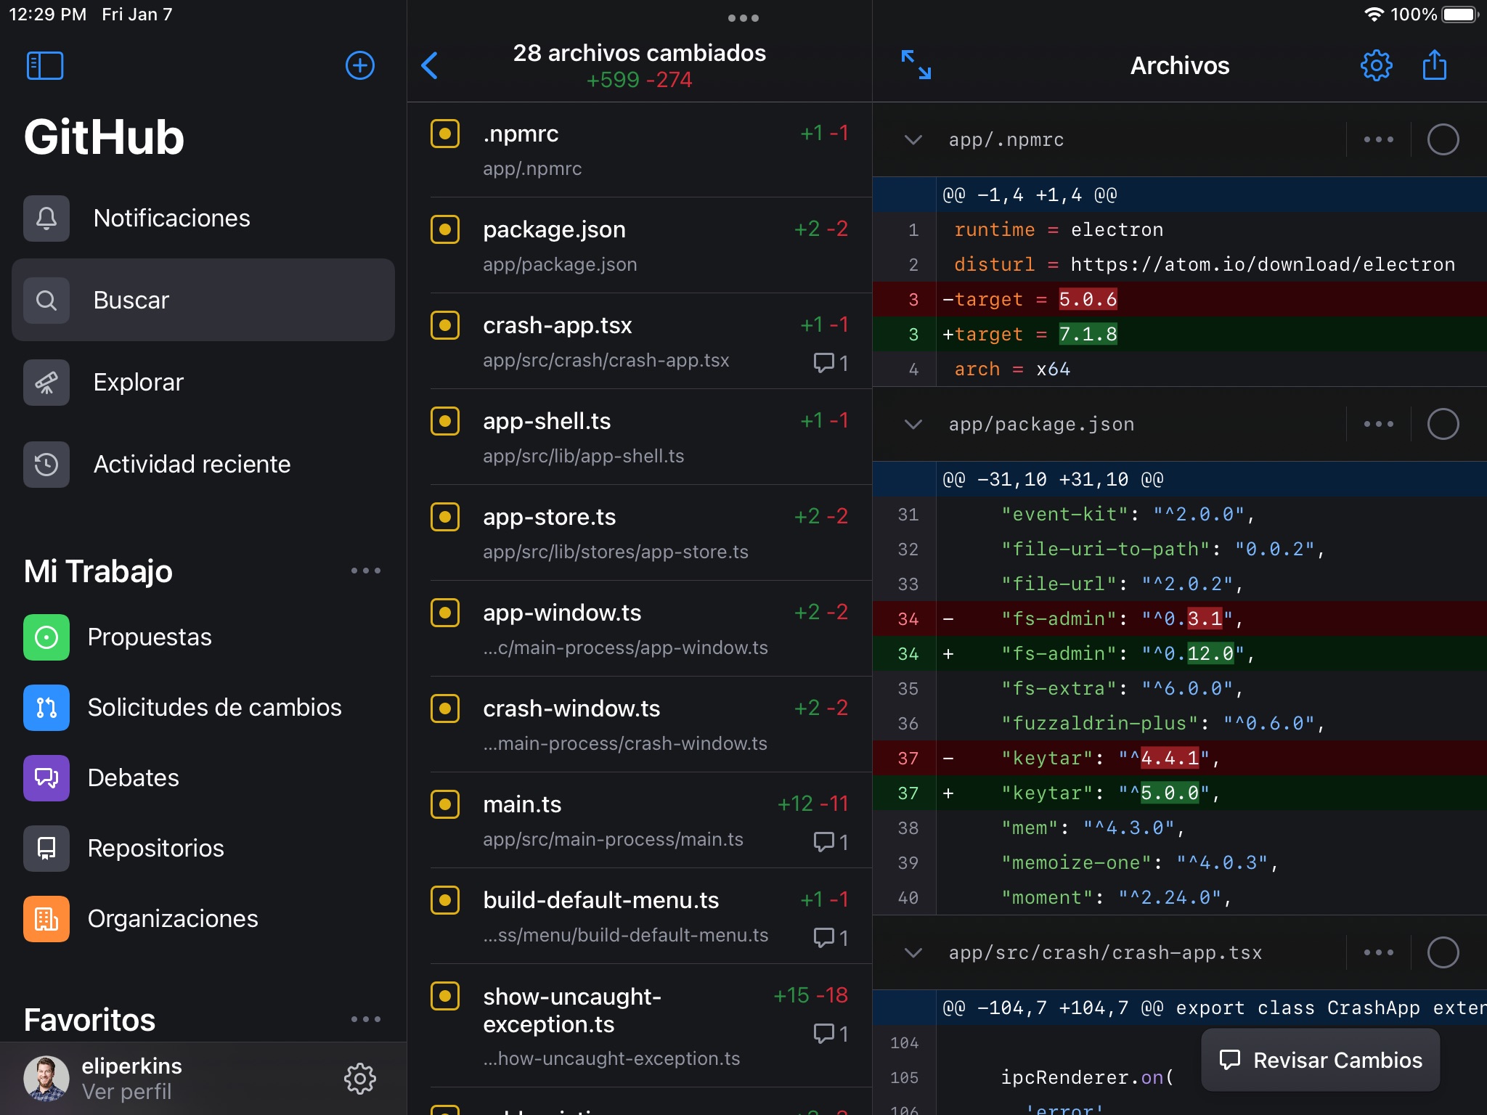Open more options for app/package.json
This screenshot has width=1487, height=1115.
[x=1379, y=424]
